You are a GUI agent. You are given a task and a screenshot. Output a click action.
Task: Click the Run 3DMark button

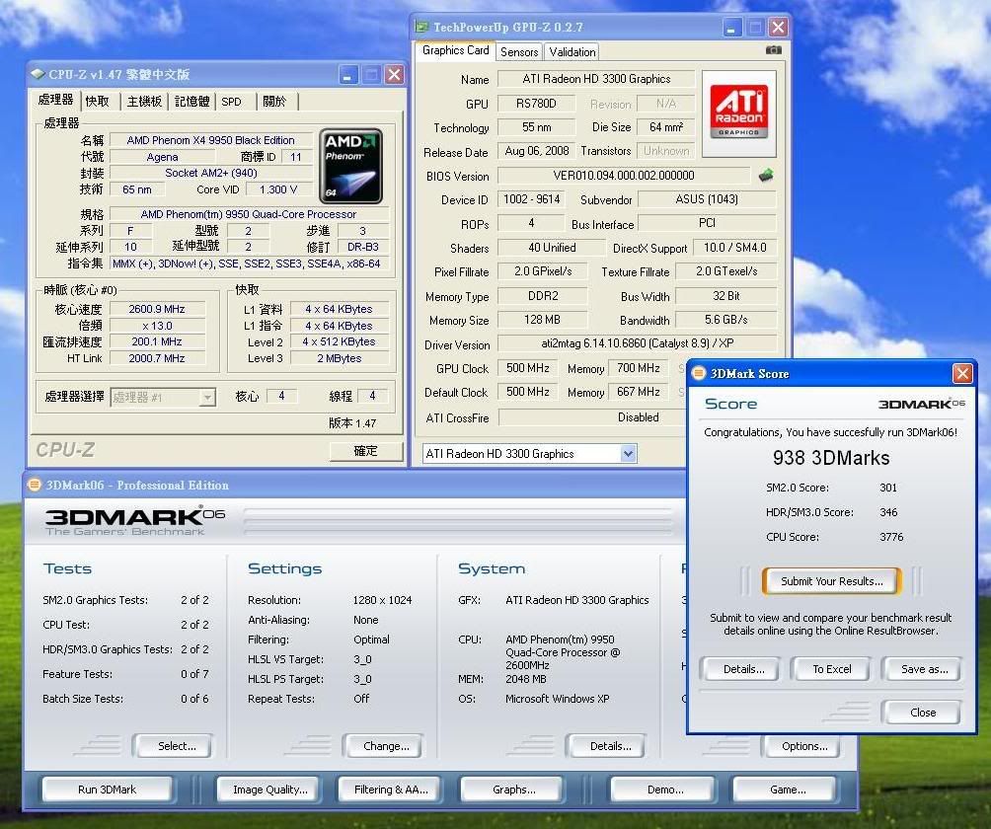click(x=107, y=790)
